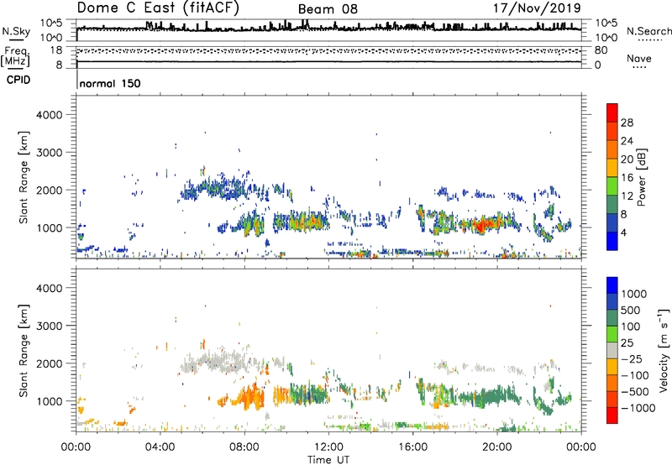
Task: Click the 'Velocity [m s-1]' colorbar title
Action: pyautogui.click(x=664, y=351)
